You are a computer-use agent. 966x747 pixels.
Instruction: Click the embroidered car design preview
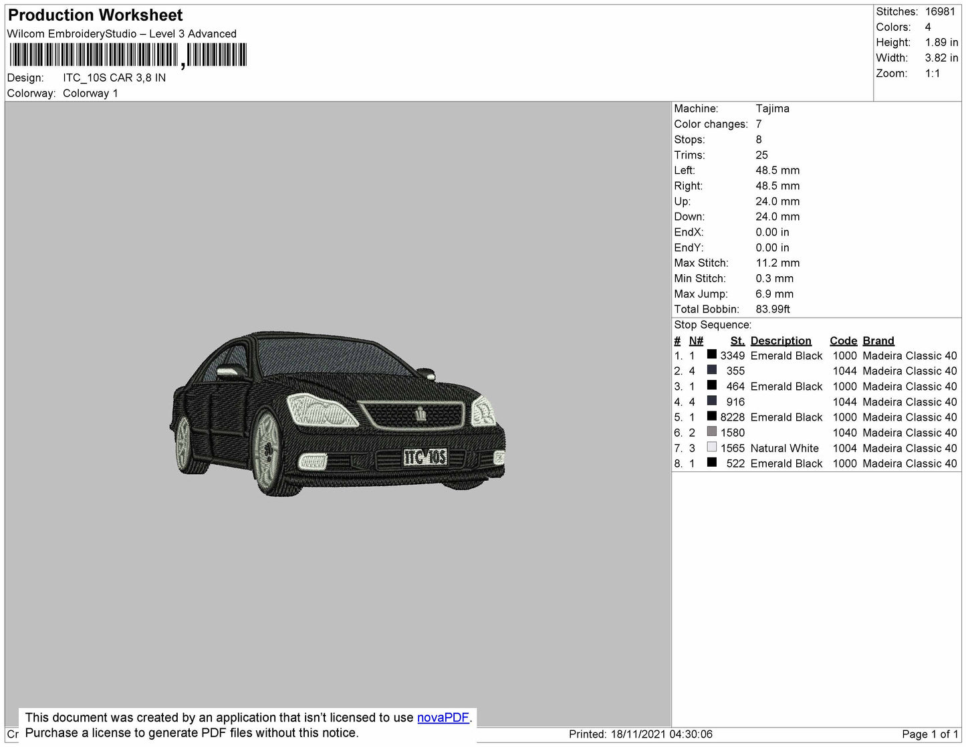(338, 413)
